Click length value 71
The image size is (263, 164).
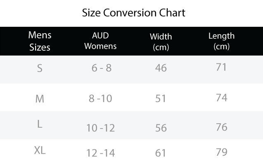221,67
